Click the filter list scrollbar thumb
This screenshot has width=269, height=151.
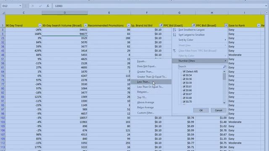pyautogui.click(x=224, y=76)
